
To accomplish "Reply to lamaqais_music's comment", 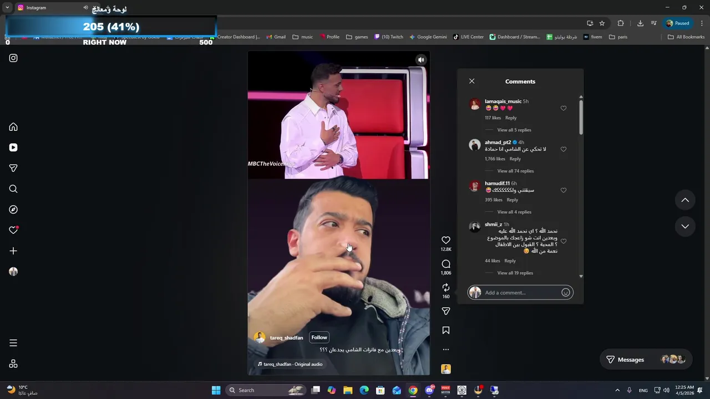I will [511, 117].
